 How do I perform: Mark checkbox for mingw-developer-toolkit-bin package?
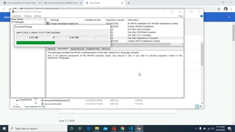[48, 23]
